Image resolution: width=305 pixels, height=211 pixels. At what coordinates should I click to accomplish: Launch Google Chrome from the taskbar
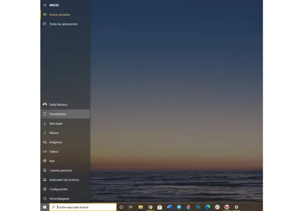pos(150,207)
